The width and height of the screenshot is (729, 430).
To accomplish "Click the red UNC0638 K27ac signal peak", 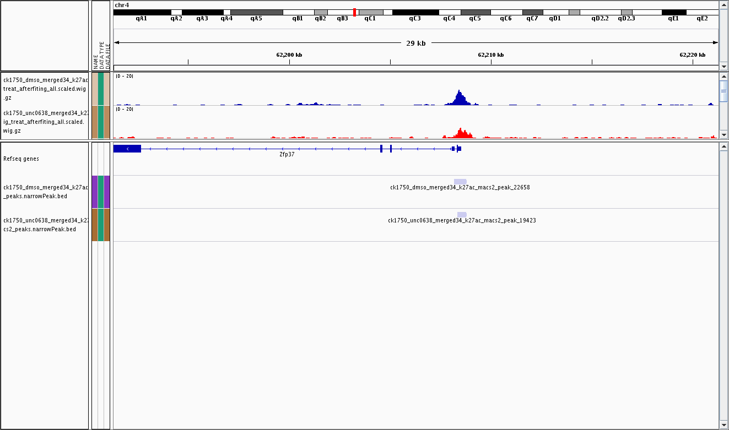I will (x=461, y=133).
